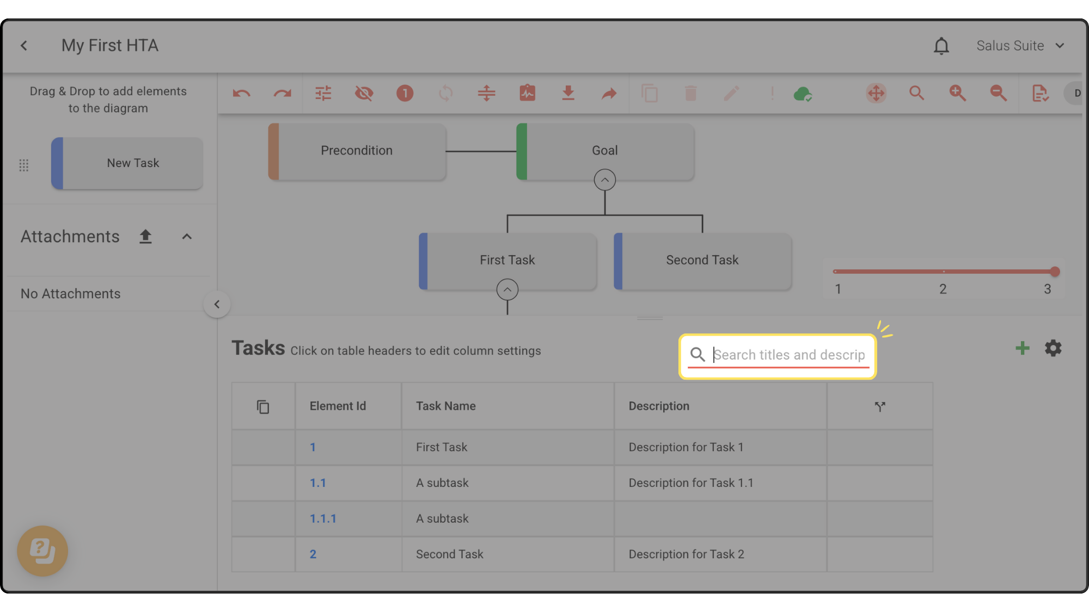Open element link 1.1.1
The height and width of the screenshot is (612, 1089).
[x=323, y=519]
